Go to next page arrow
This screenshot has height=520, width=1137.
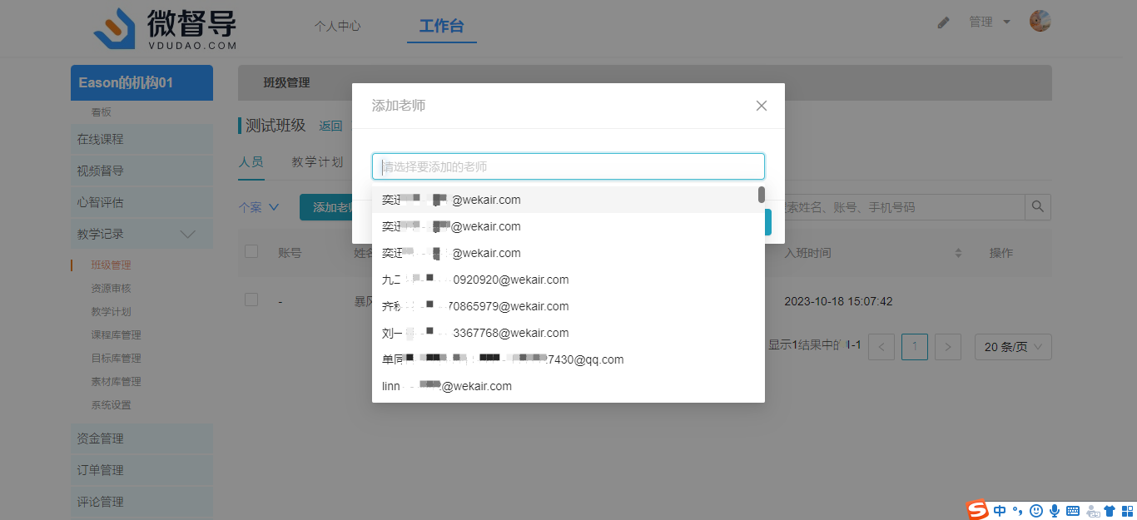(948, 347)
